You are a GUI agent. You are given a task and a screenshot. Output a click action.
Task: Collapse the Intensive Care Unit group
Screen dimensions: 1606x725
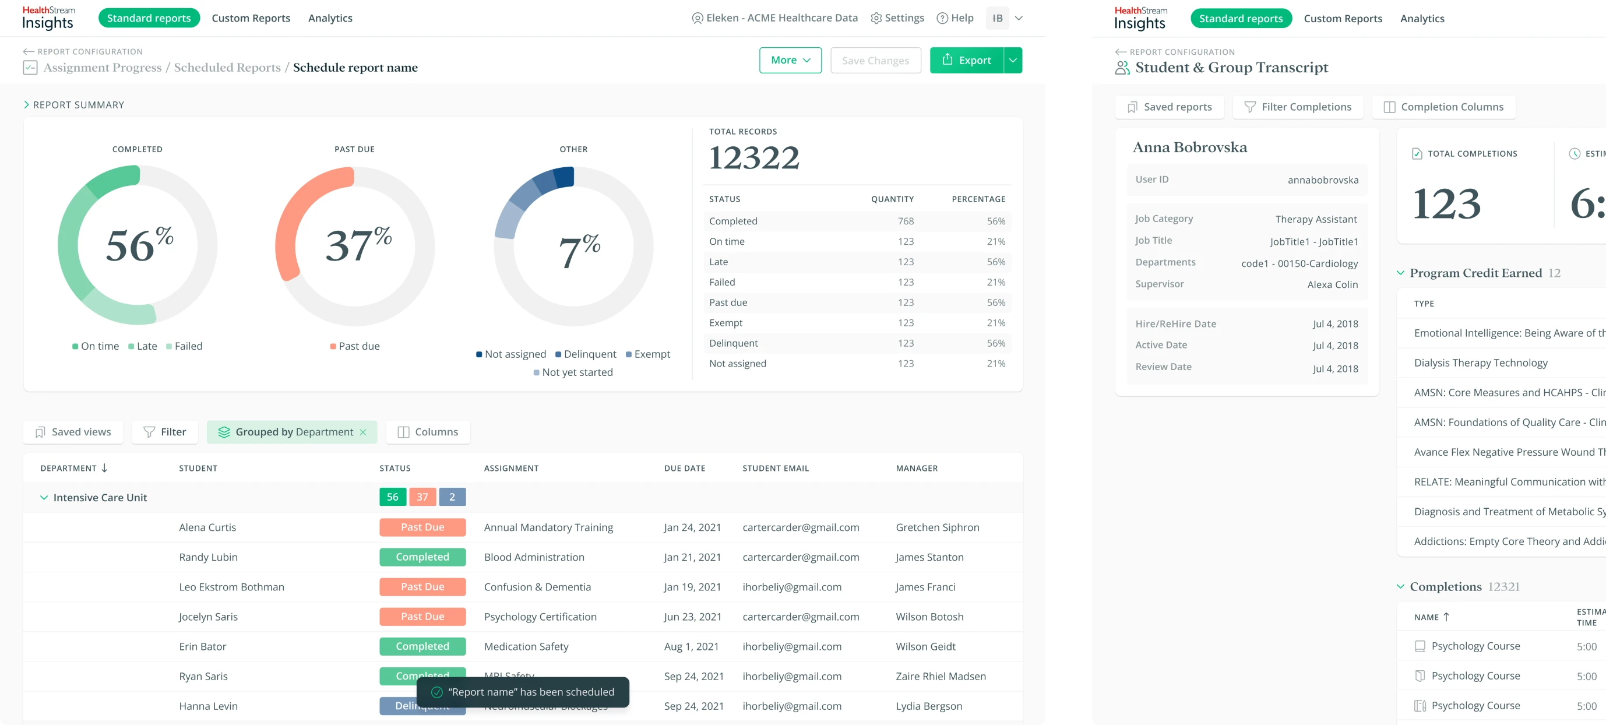click(x=44, y=498)
